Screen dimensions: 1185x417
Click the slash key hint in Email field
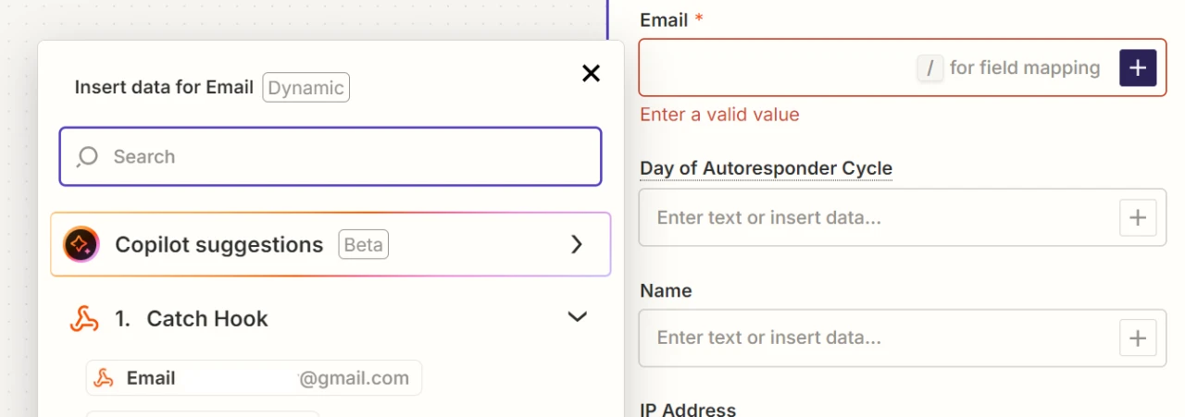click(x=930, y=67)
